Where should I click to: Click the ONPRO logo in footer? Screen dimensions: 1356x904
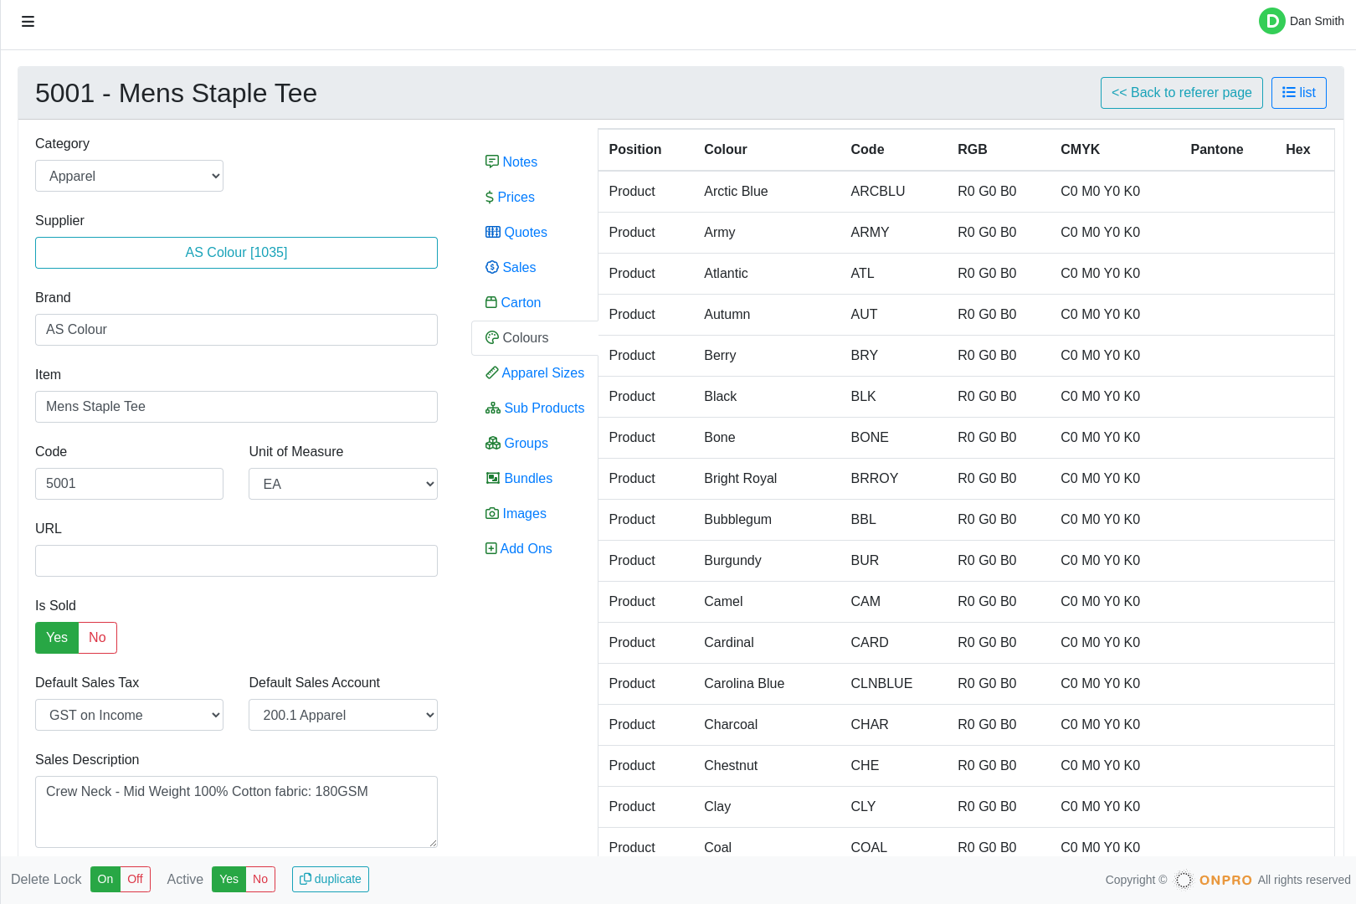1215,880
